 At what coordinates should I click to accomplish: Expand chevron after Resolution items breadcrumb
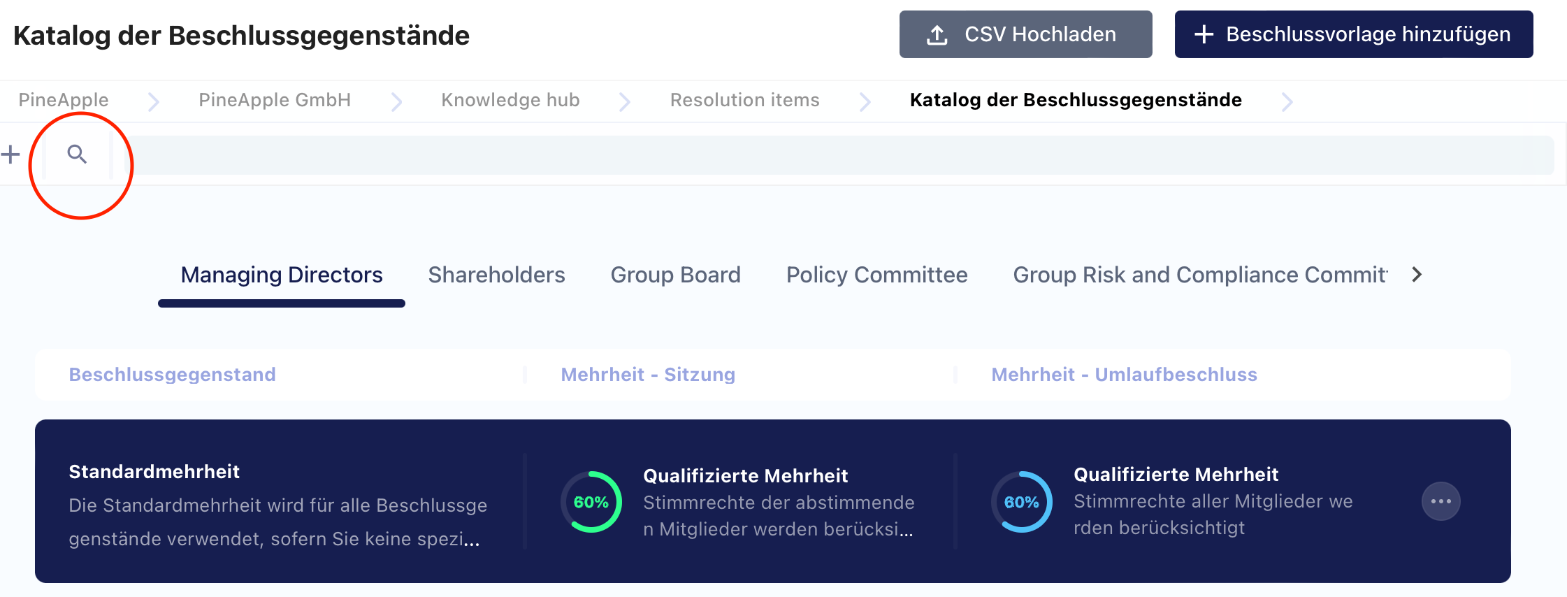click(865, 101)
